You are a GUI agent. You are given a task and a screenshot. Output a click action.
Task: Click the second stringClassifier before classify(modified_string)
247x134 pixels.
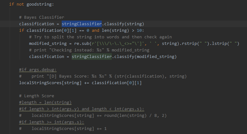tap(92, 57)
